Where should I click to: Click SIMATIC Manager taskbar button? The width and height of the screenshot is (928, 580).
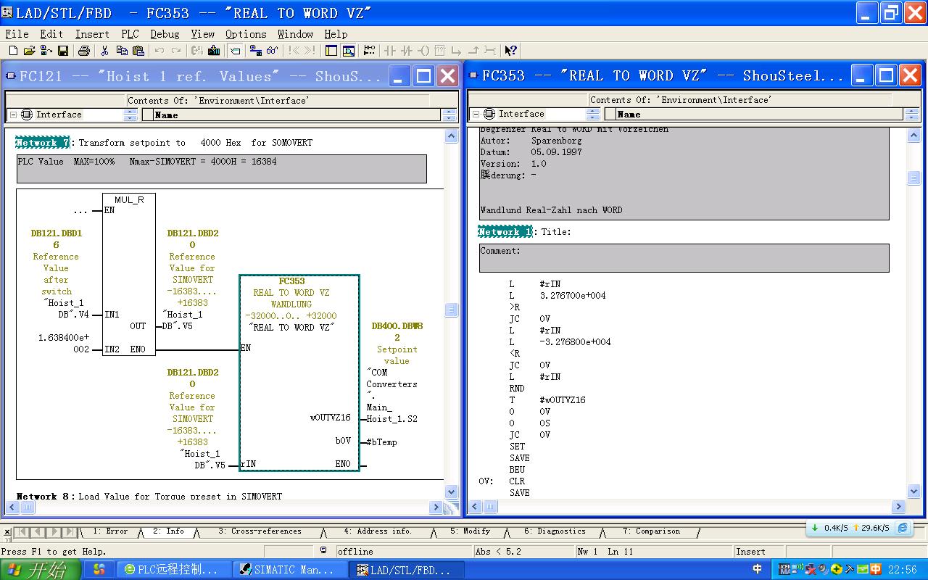click(x=287, y=570)
